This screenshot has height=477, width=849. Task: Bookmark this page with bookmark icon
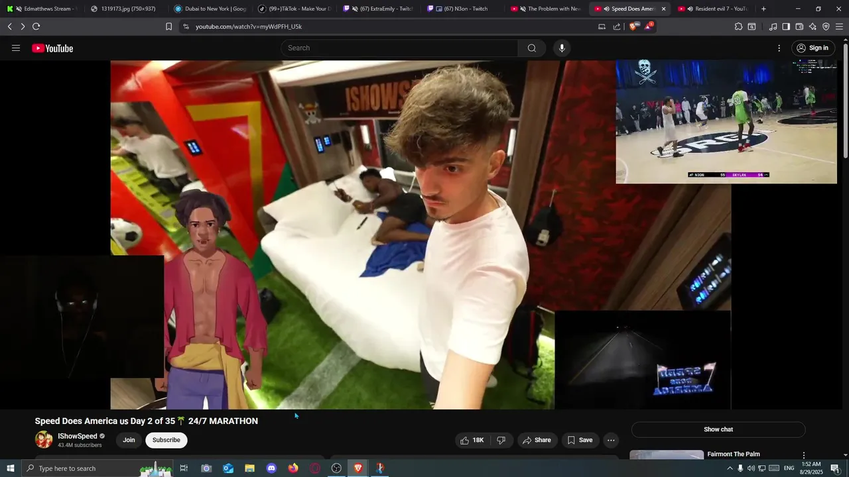tap(168, 26)
